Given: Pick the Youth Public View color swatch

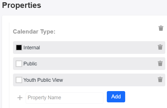Looking at the screenshot, I should pyautogui.click(x=19, y=80).
